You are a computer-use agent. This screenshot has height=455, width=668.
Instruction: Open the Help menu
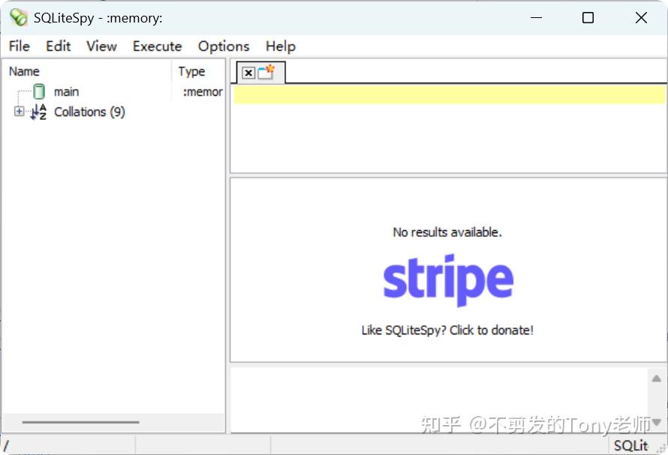pyautogui.click(x=280, y=46)
